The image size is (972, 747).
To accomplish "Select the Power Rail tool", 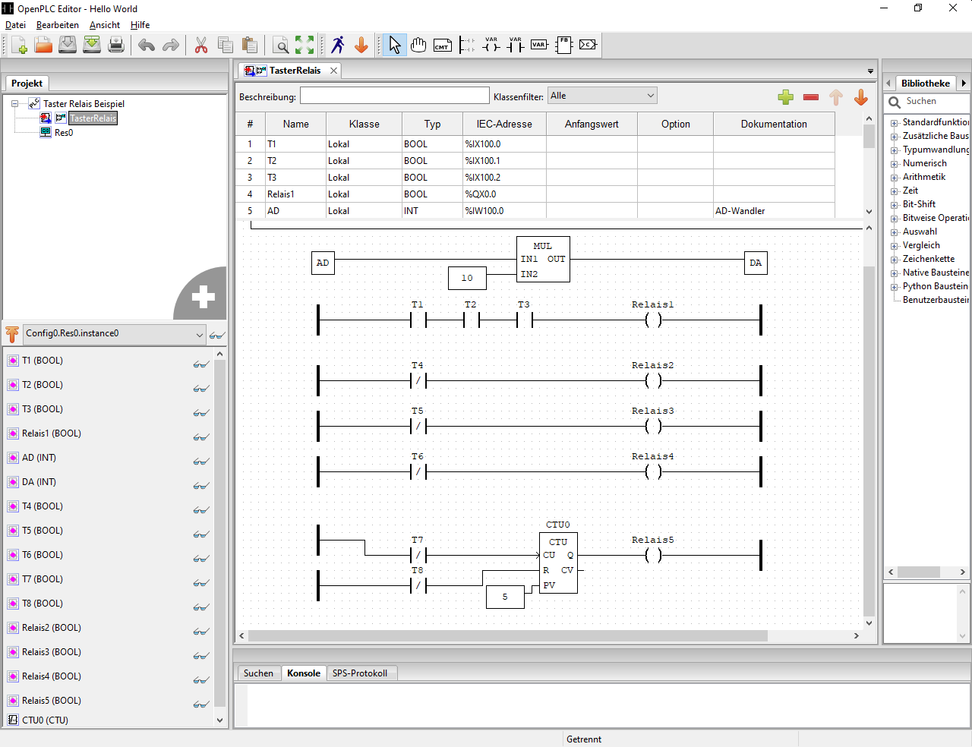I will [x=466, y=45].
